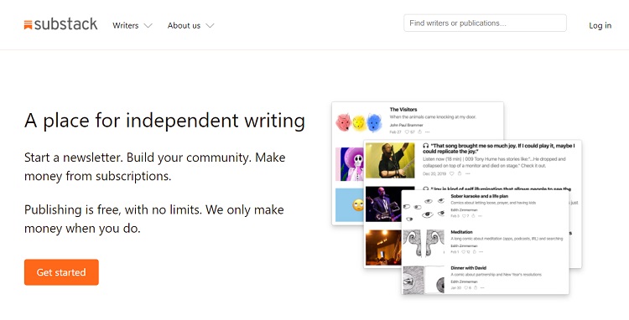The image size is (629, 320).
Task: Open more options on Meditation post
Action: click(481, 252)
